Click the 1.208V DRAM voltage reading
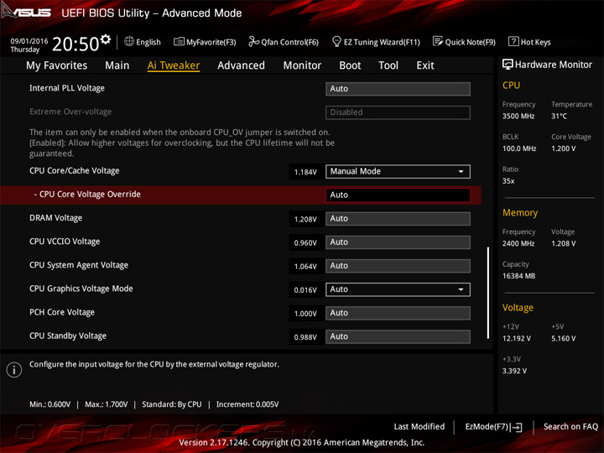Viewport: 604px width, 453px height. coord(305,220)
